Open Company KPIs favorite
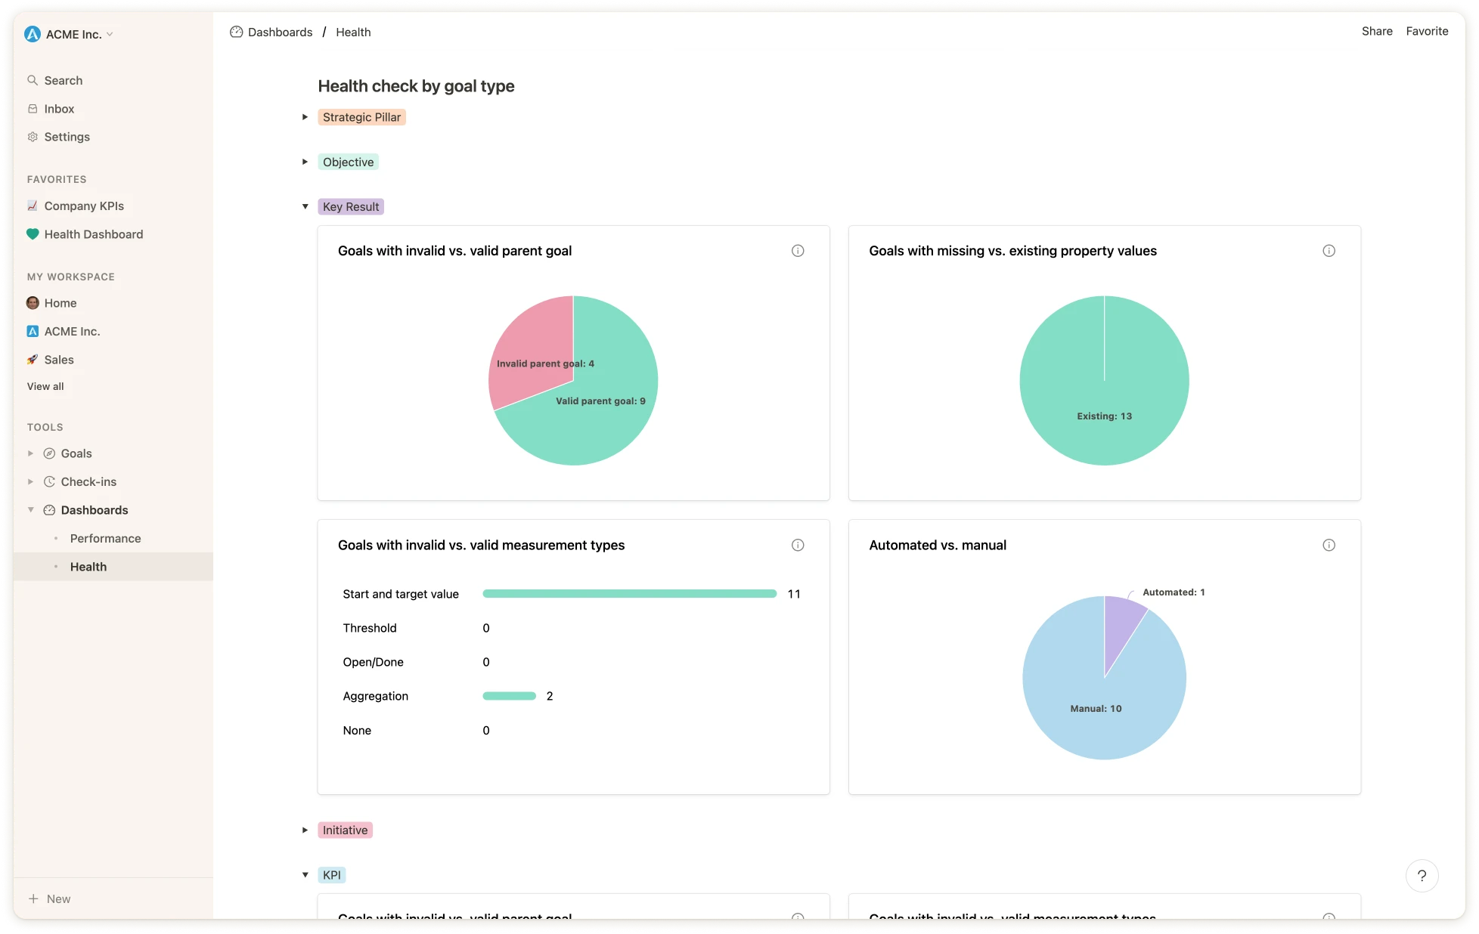 pyautogui.click(x=84, y=206)
